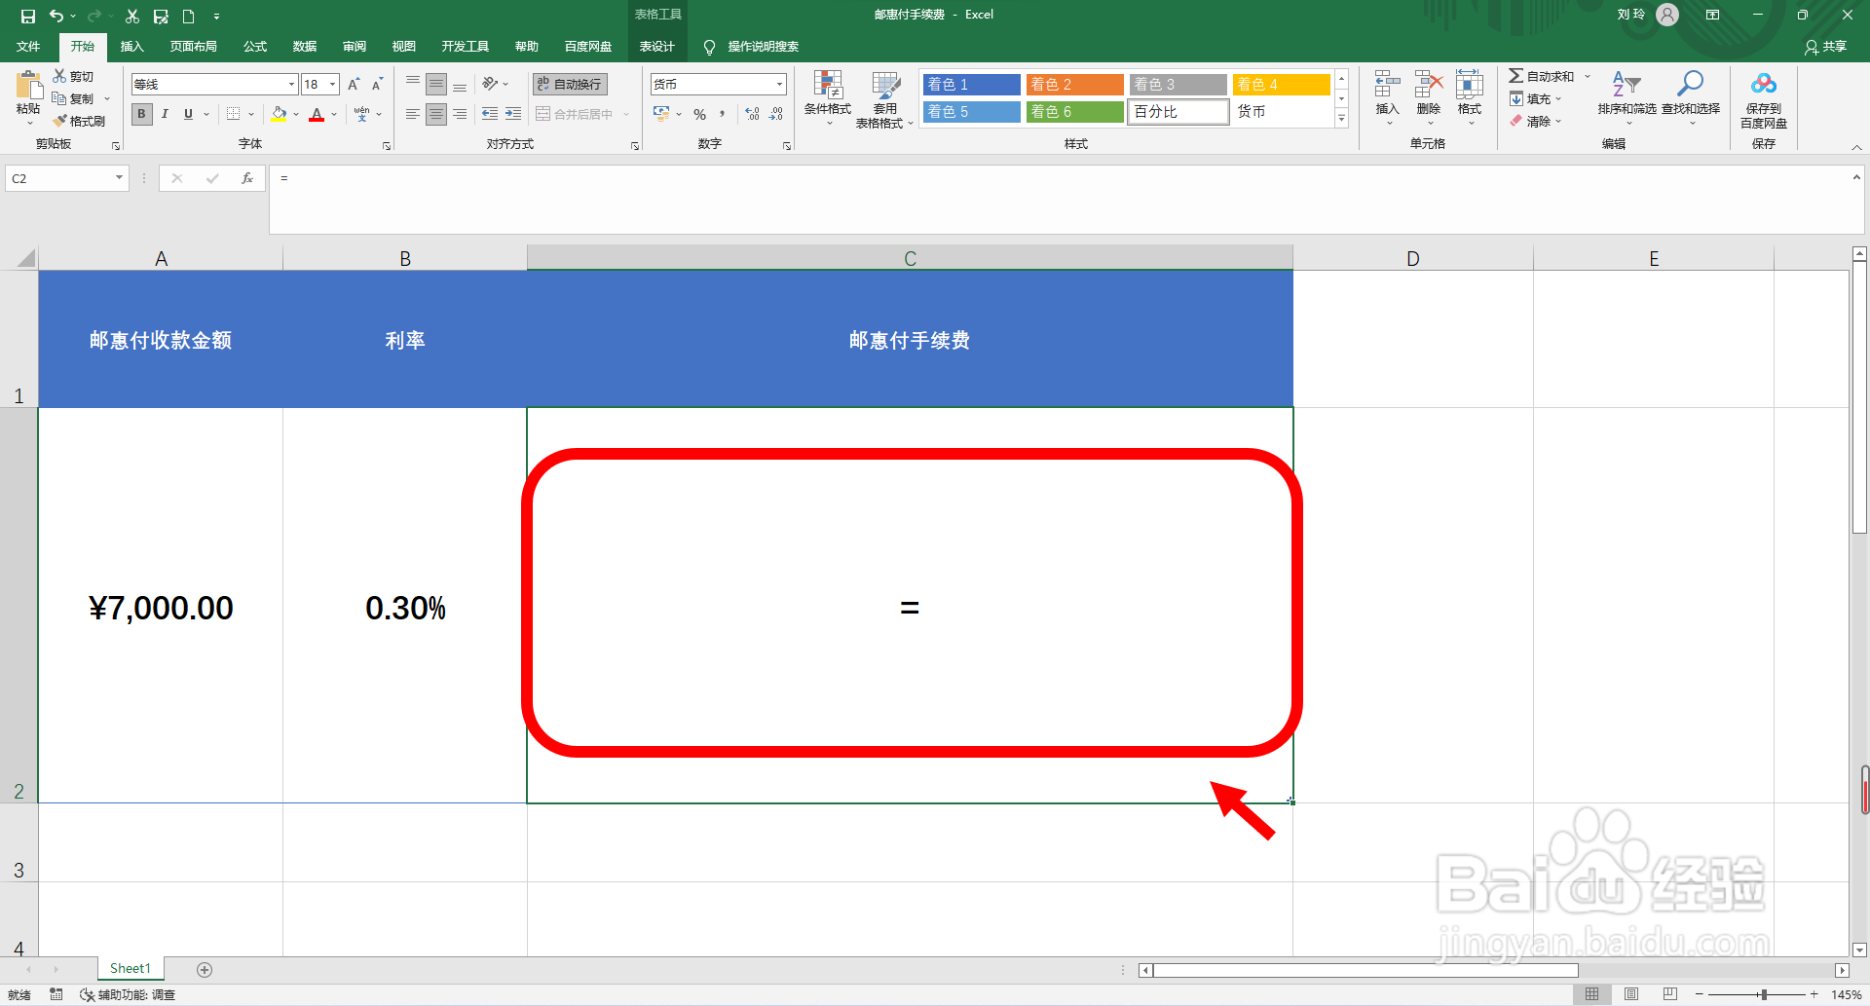Image resolution: width=1870 pixels, height=1006 pixels.
Task: Expand the cell styles gallery
Action: tap(1341, 119)
